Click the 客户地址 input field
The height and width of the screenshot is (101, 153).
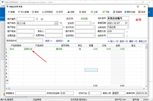(40, 27)
